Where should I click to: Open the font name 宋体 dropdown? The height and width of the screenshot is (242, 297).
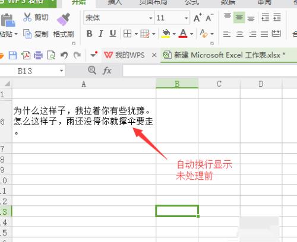click(151, 18)
